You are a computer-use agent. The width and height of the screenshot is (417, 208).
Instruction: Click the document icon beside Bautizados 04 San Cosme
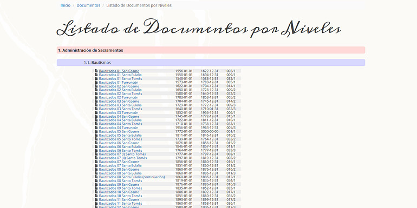(x=96, y=117)
